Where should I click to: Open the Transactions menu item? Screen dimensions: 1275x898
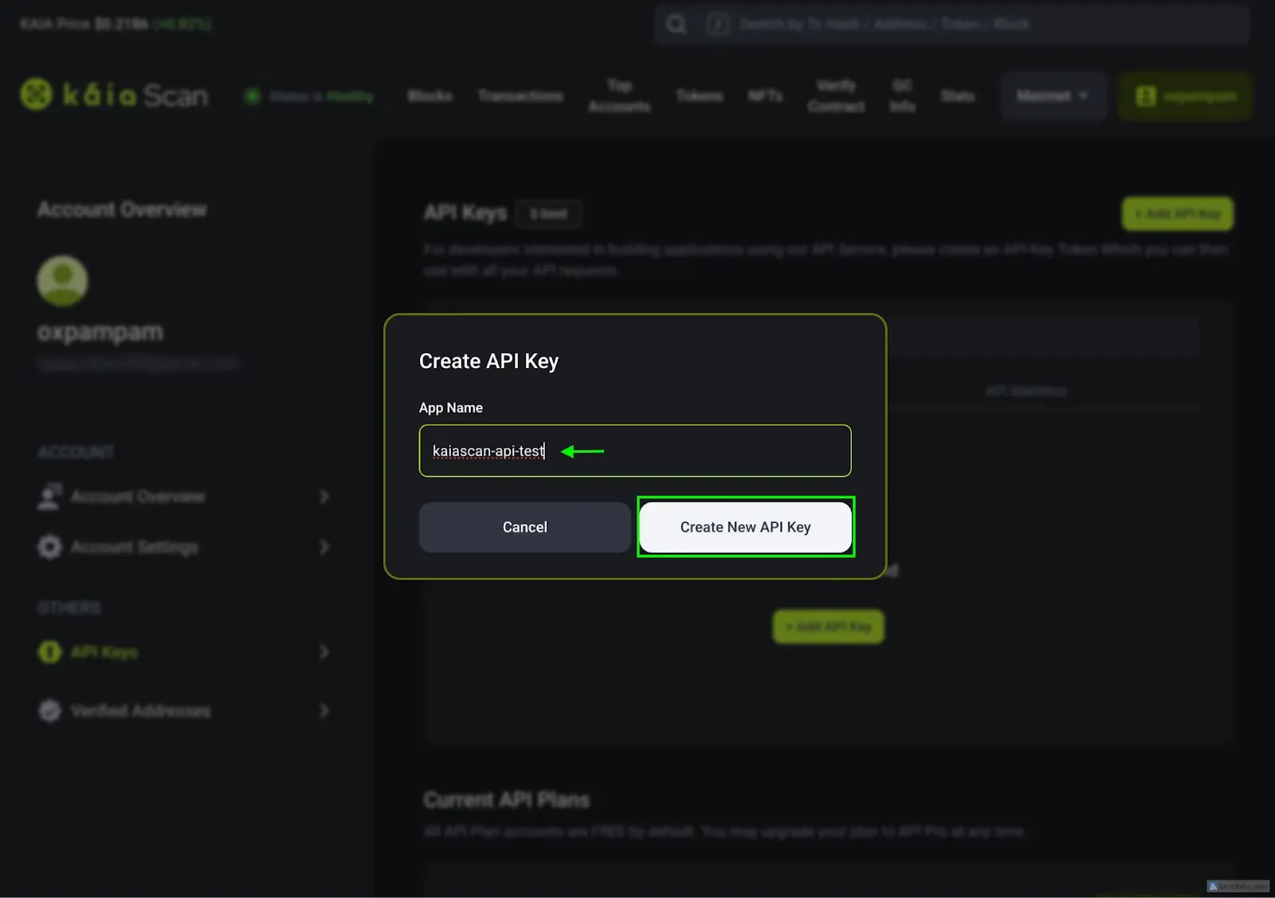click(x=520, y=96)
